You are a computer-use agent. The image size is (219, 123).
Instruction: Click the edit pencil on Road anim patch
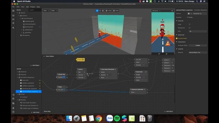[x=146, y=72]
